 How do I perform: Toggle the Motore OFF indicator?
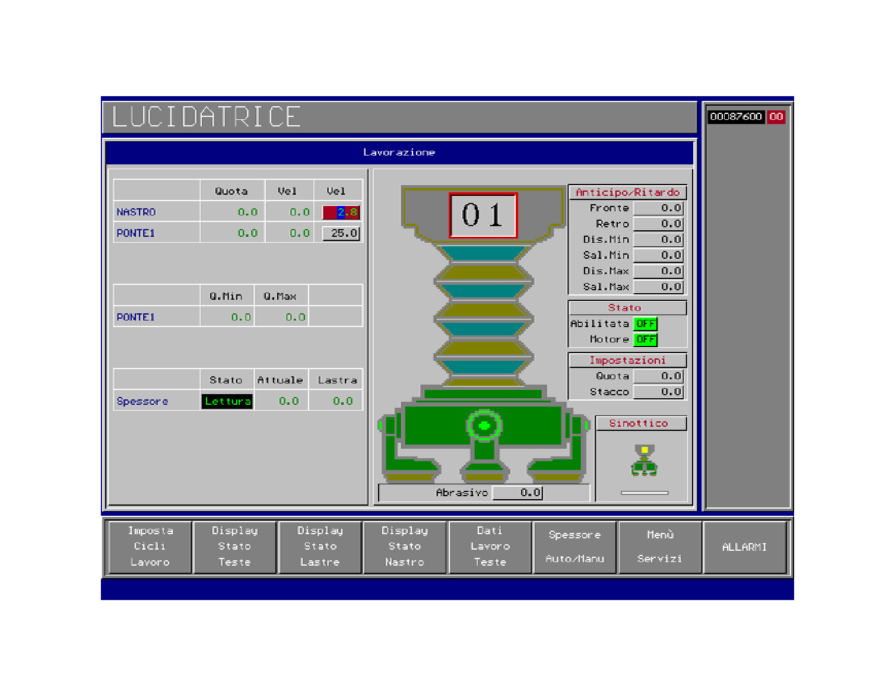coord(646,339)
